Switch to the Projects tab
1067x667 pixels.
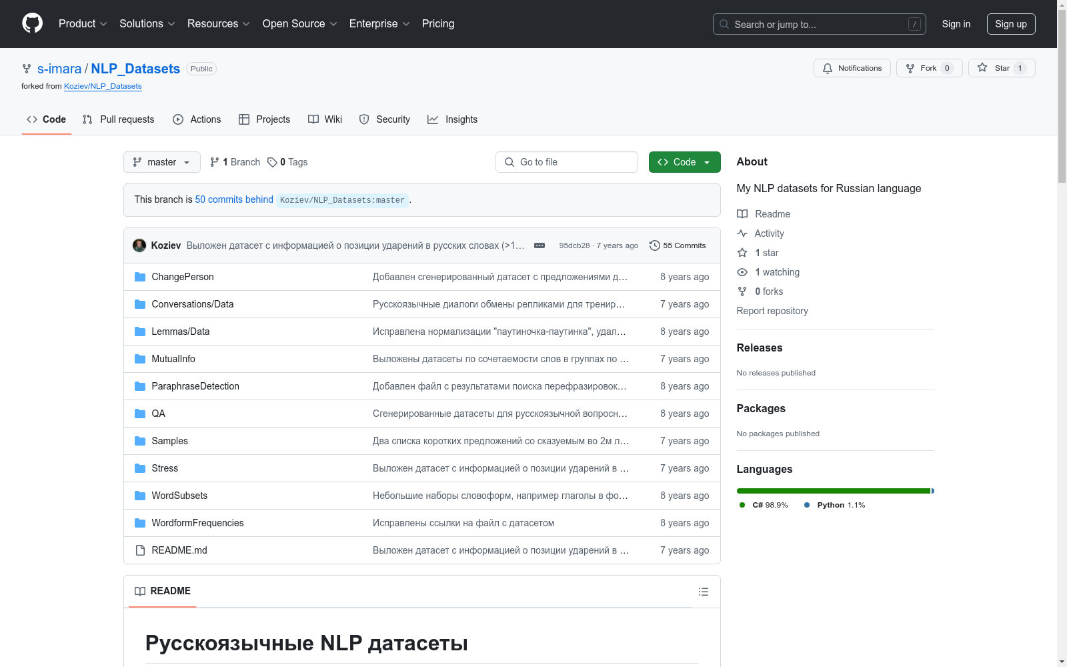click(x=265, y=119)
